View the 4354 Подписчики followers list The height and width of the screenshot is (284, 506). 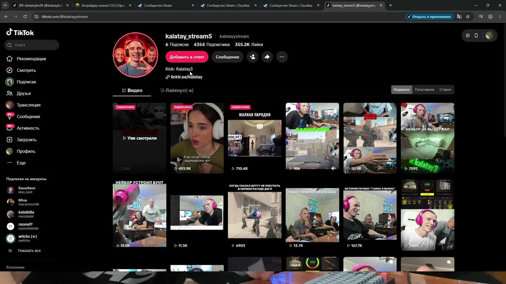(211, 45)
